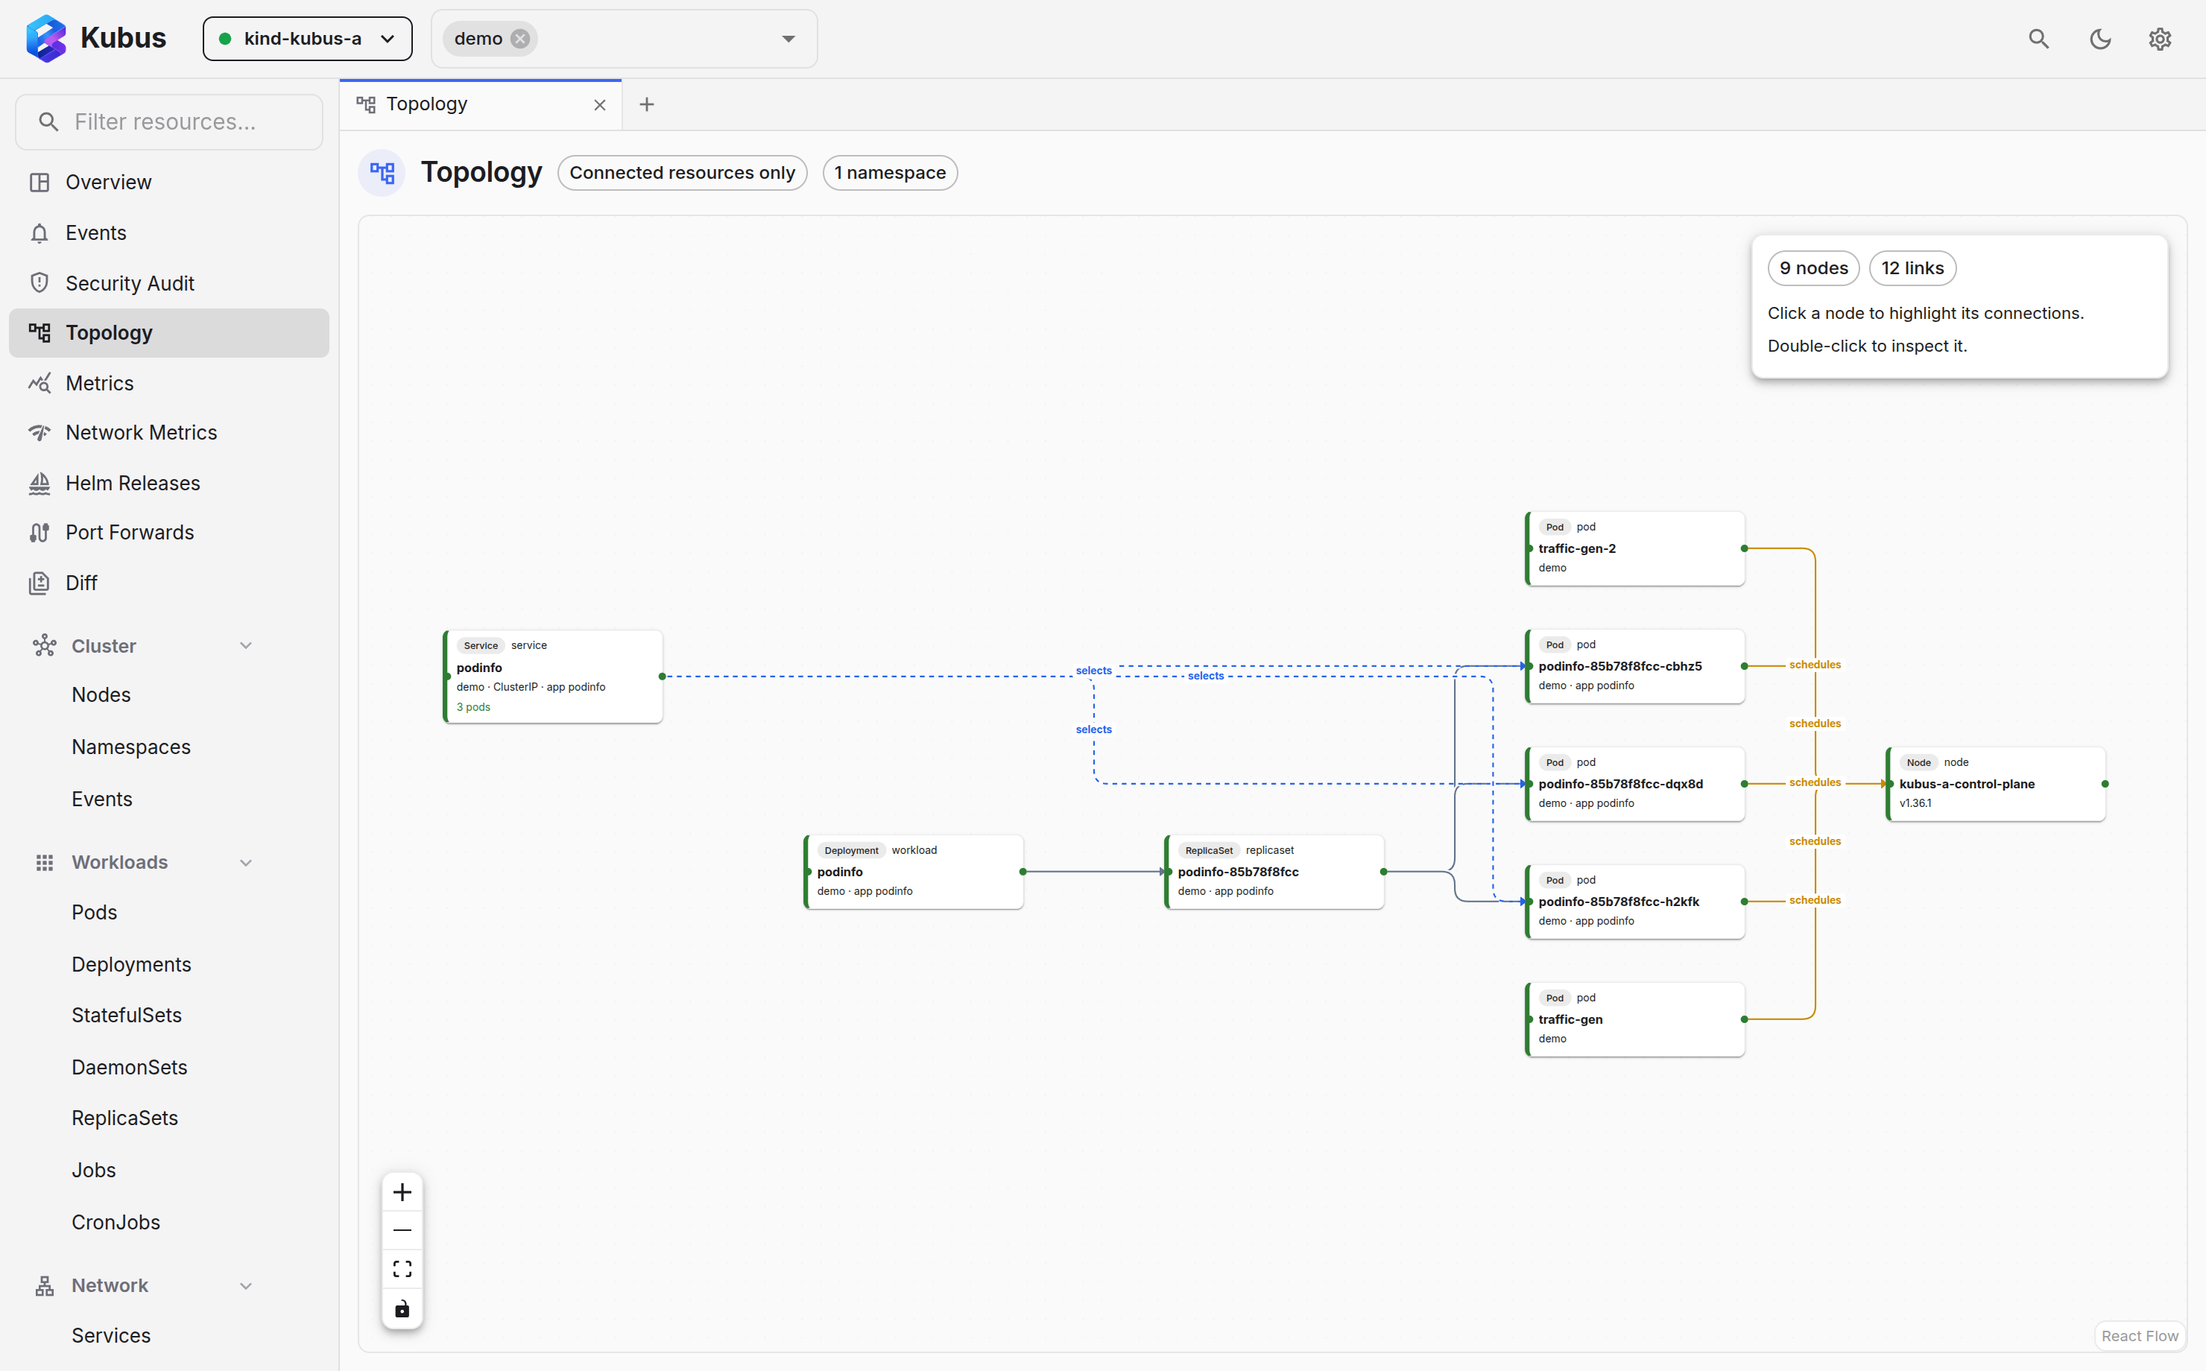The width and height of the screenshot is (2206, 1371).
Task: Toggle the Connected resources only filter
Action: (682, 172)
